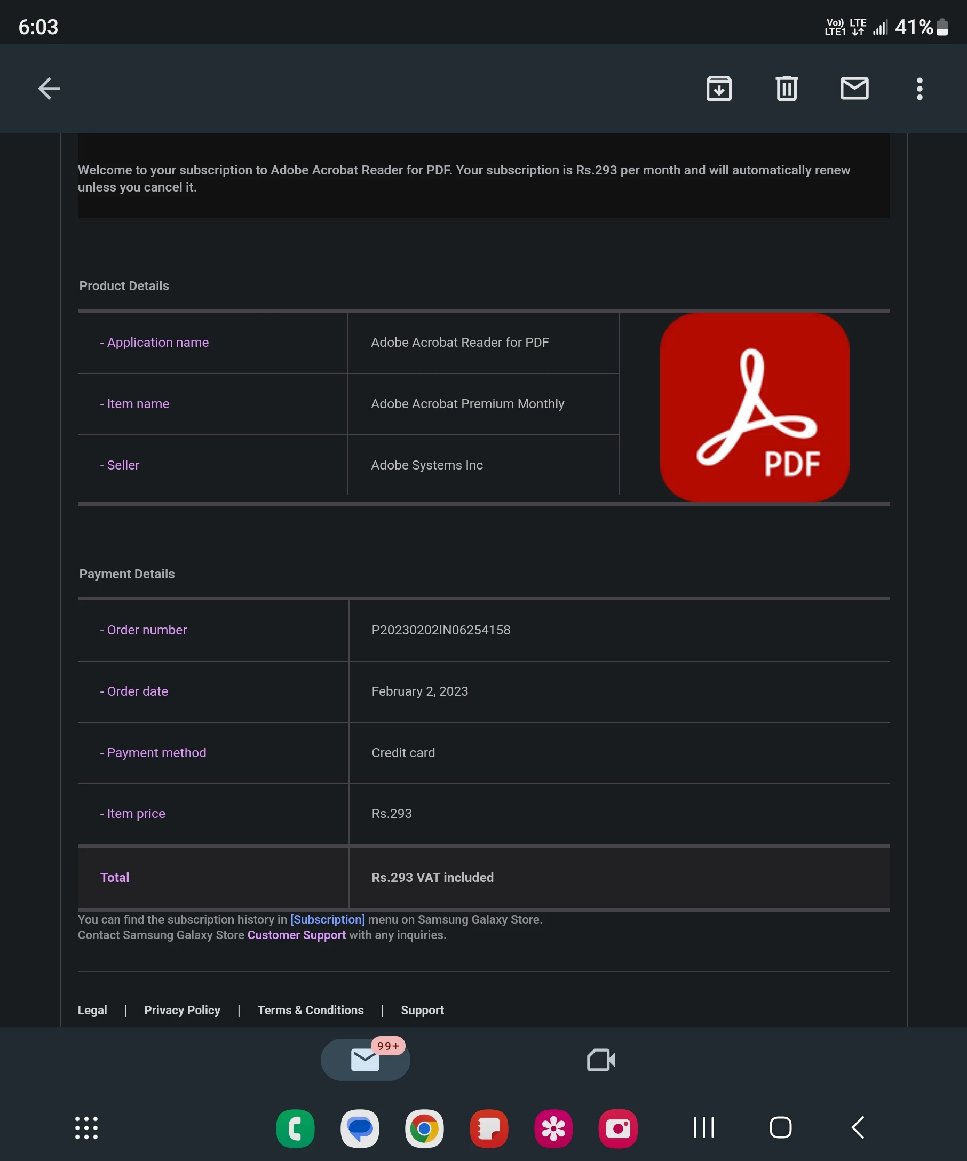Select Adobe Acrobat Premium Monthly item name
The height and width of the screenshot is (1161, 967).
[x=467, y=403]
